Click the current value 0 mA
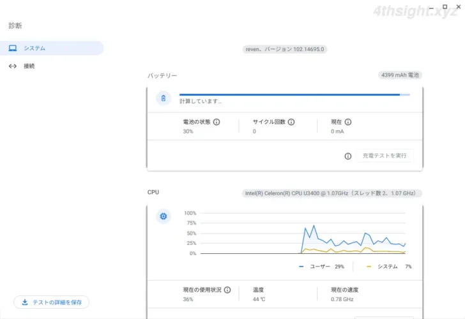This screenshot has width=465, height=319. [337, 131]
